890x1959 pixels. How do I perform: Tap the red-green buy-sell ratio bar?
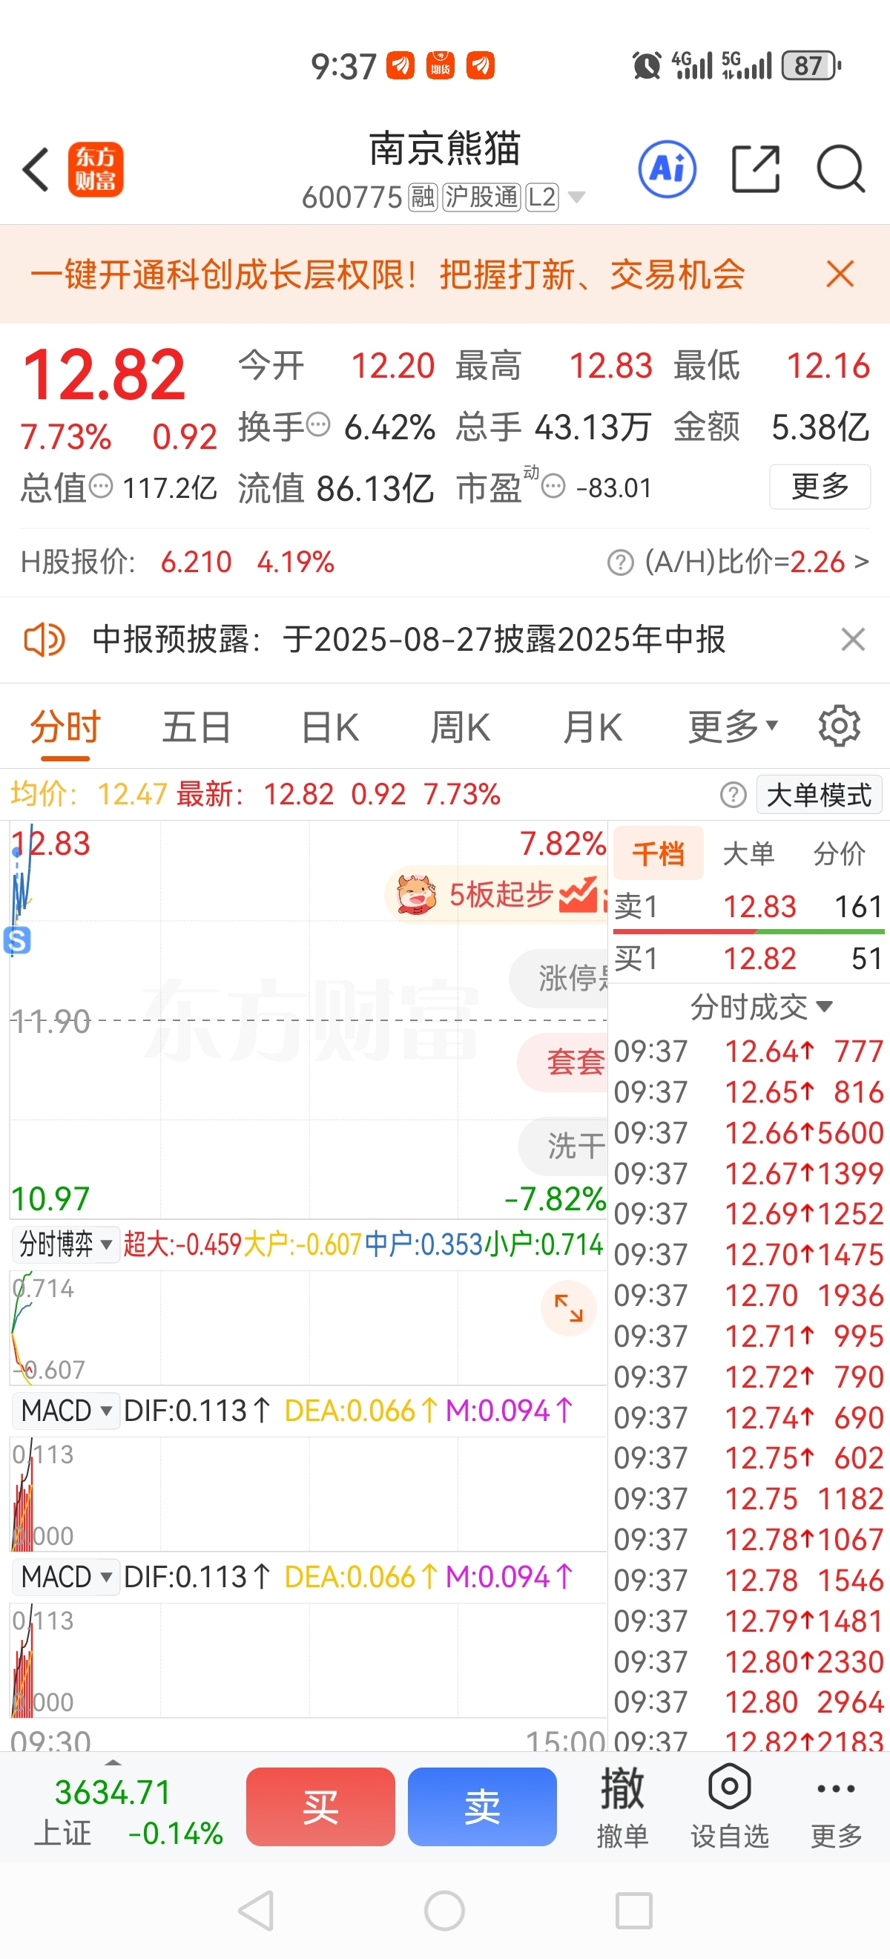748,931
